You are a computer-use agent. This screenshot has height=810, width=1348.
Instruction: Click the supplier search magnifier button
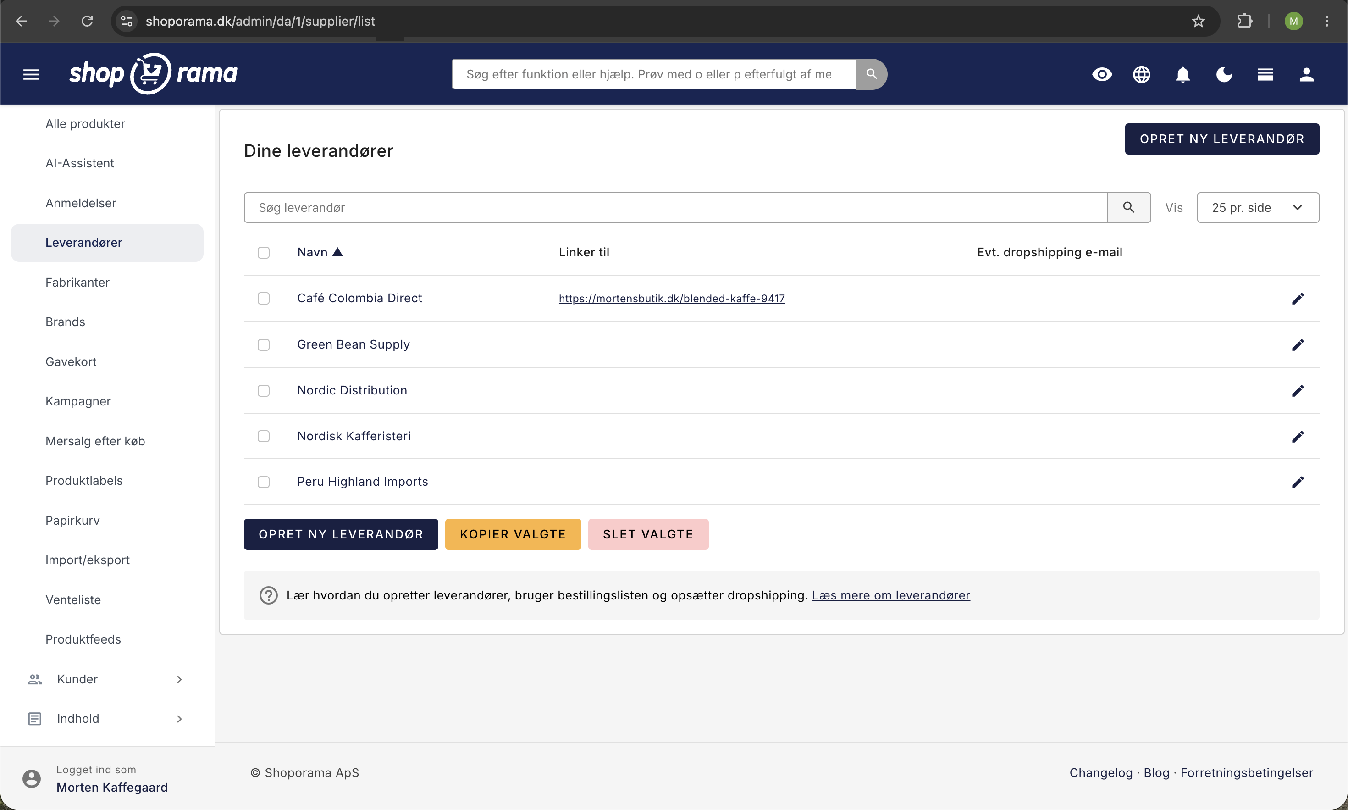1128,207
